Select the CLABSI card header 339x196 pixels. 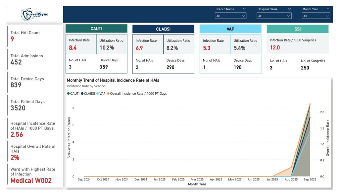163,29
